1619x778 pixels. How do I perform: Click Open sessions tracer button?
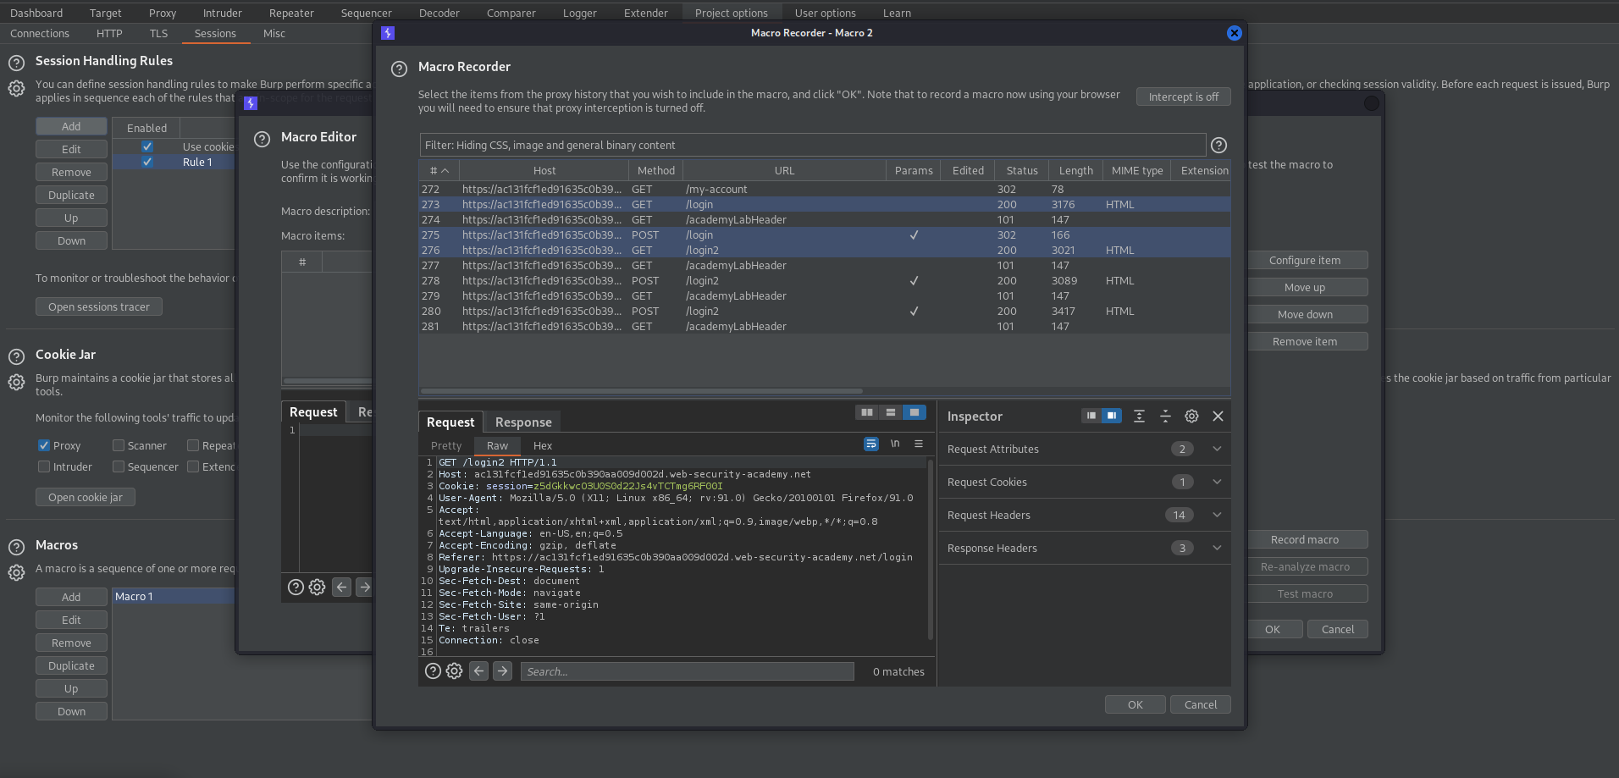pyautogui.click(x=99, y=306)
